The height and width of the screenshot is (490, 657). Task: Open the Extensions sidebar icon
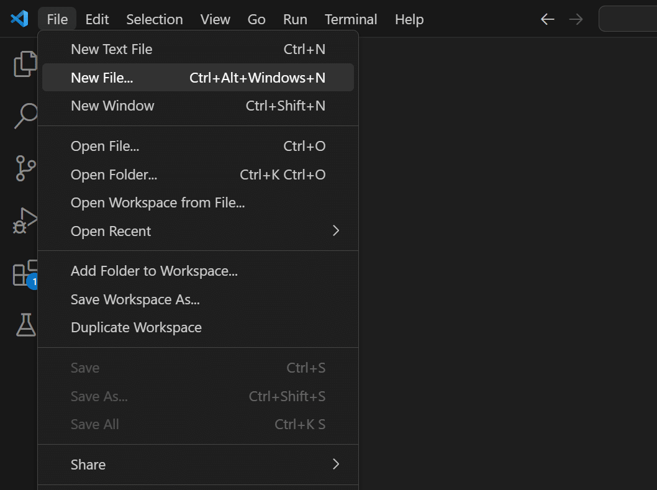(x=25, y=273)
